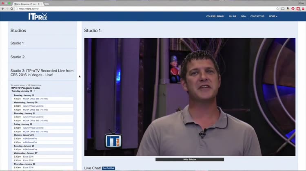Click the ITProTV logo in header
This screenshot has height=171, width=306.
(x=38, y=16)
